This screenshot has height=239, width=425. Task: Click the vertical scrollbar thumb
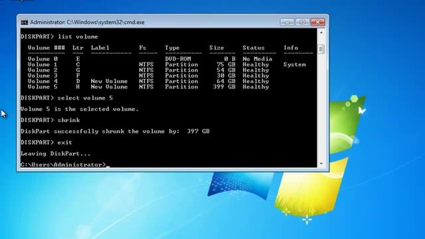click(321, 49)
